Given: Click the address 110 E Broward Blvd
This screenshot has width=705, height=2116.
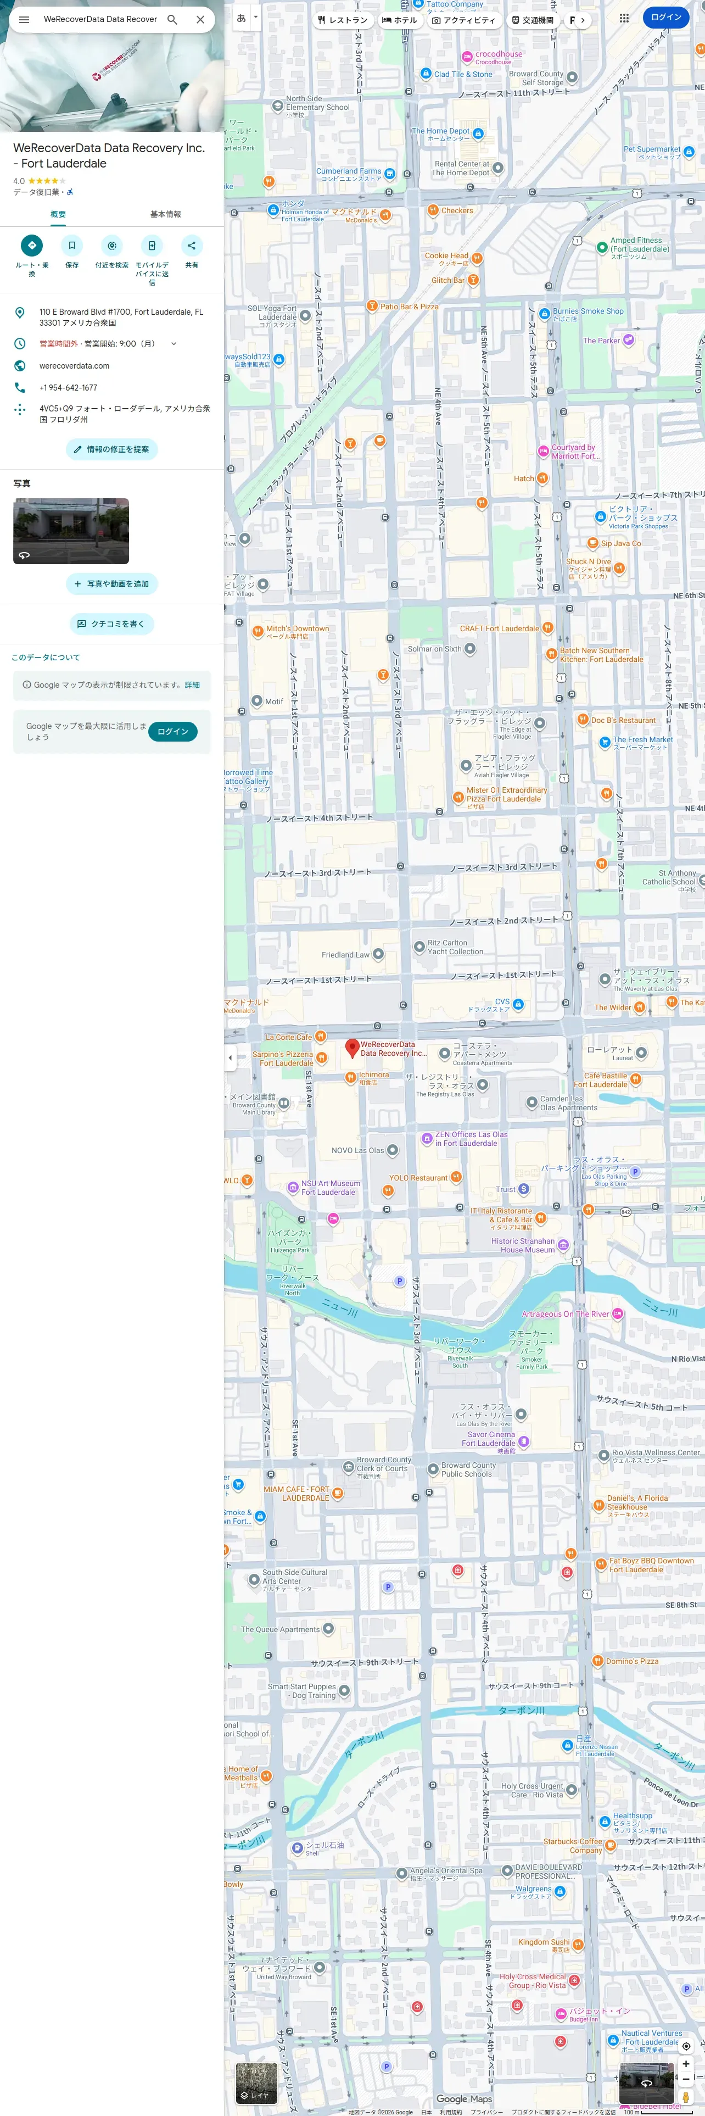Looking at the screenshot, I should pos(121,317).
